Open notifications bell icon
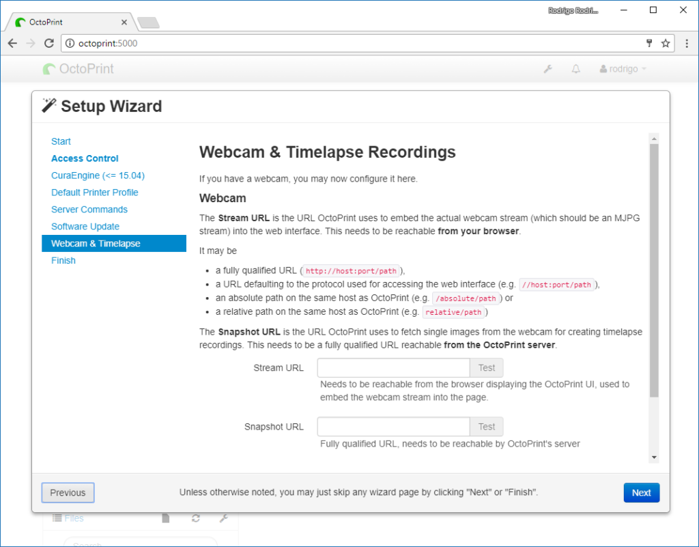Image resolution: width=699 pixels, height=547 pixels. (576, 69)
